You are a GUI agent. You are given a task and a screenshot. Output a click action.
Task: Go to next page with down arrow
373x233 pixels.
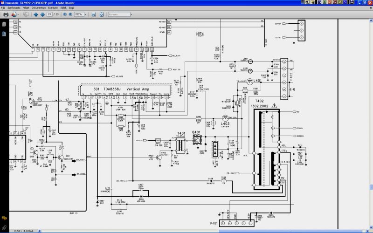pos(42,14)
